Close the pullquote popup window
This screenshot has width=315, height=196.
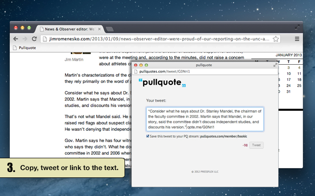(136, 65)
